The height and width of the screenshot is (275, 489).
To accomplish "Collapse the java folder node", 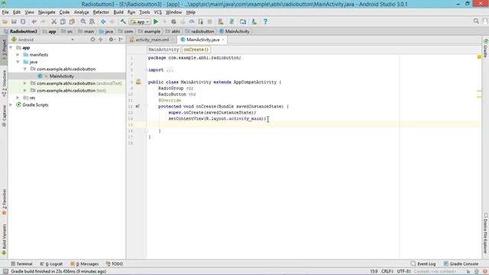I will (x=18, y=62).
